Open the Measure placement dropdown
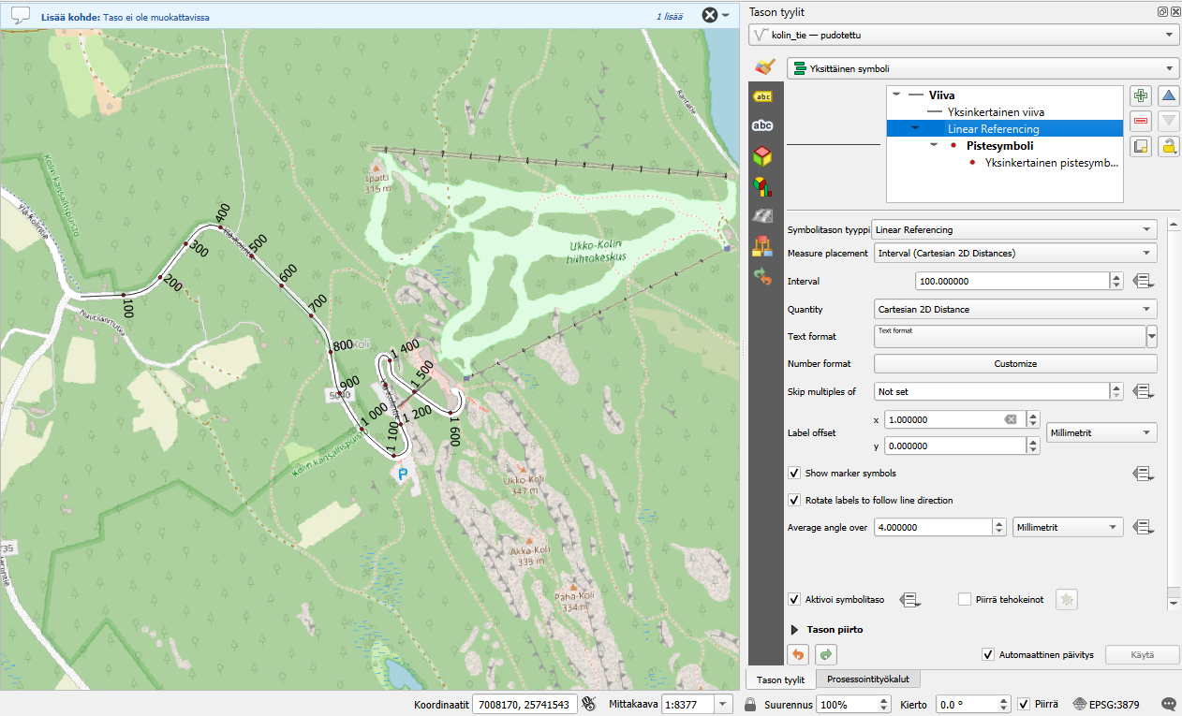The height and width of the screenshot is (716, 1182). [1014, 253]
